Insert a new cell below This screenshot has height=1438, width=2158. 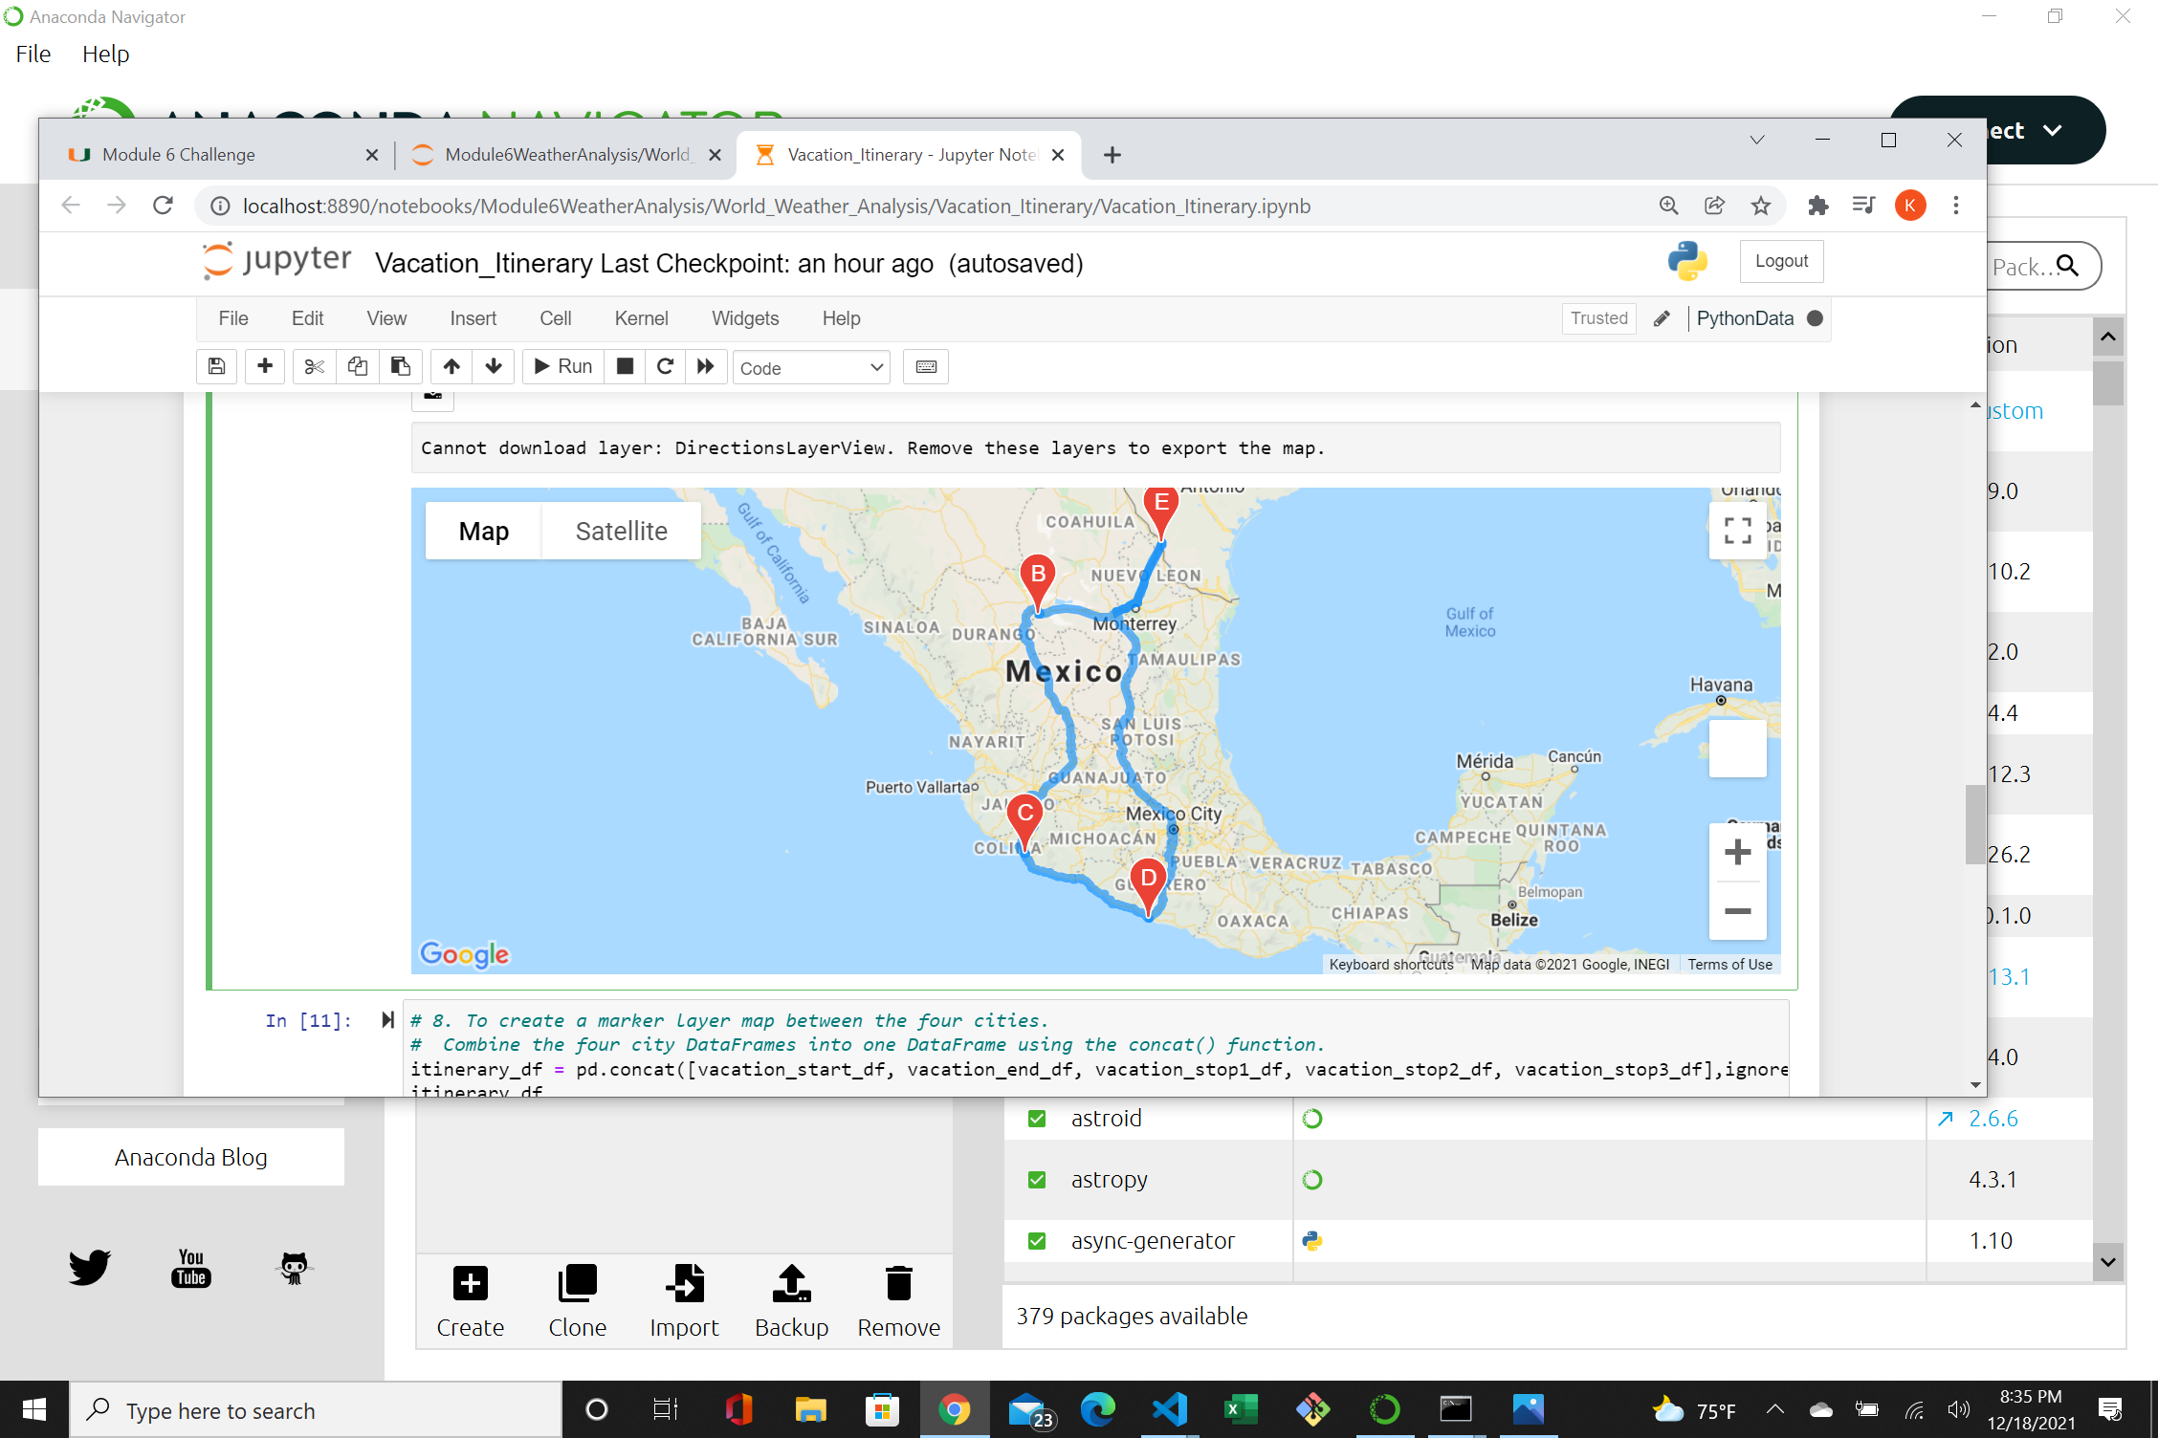pos(265,366)
